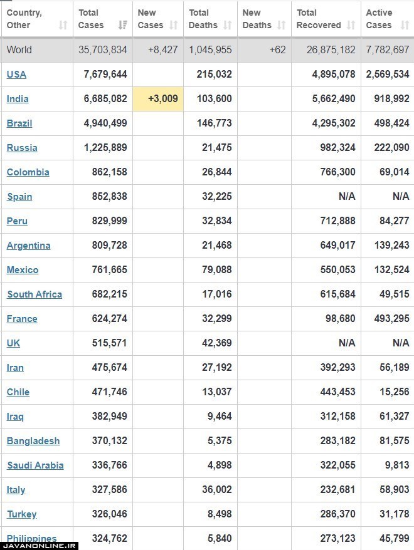Viewport: 414px width, 550px height.
Task: View the Bangladesh country page
Action: [x=33, y=441]
